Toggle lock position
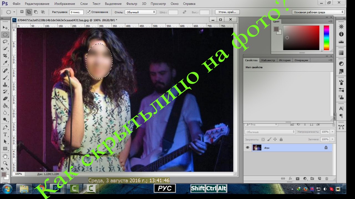 click(x=275, y=139)
